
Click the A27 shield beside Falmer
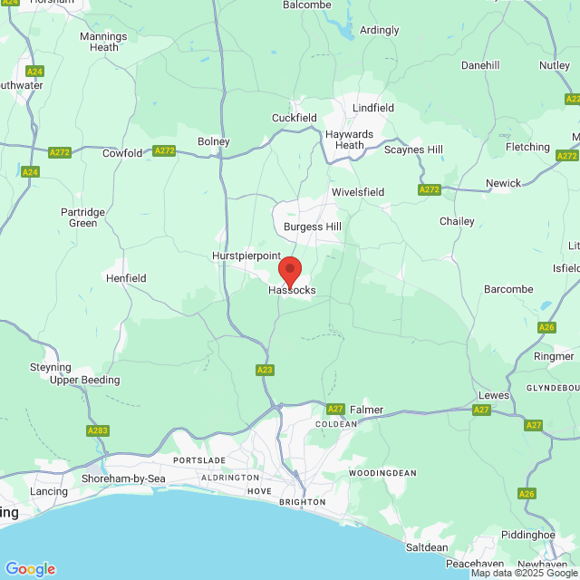(x=335, y=409)
